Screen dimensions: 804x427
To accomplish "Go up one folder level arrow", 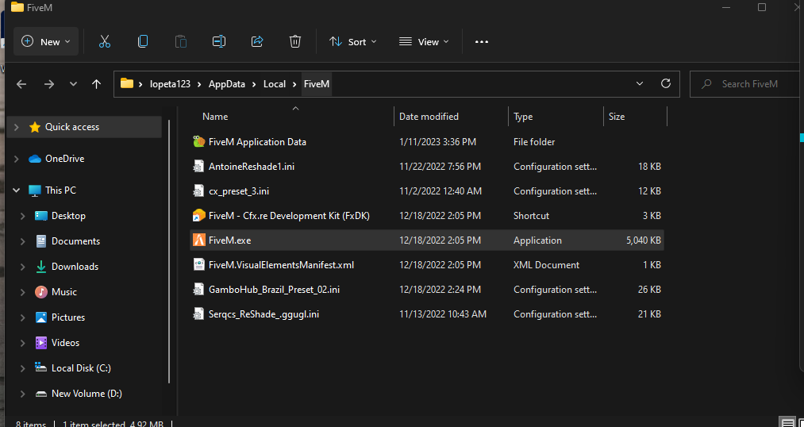I will tap(96, 84).
